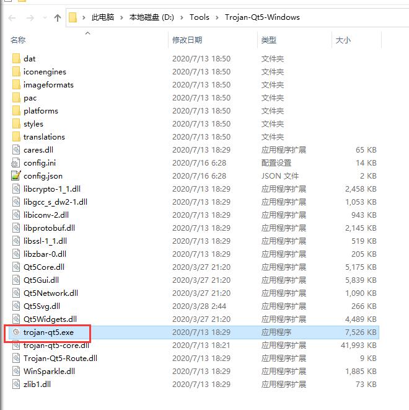Screen dimensions: 409x410
Task: Click the Back navigation arrow
Action: (x=12, y=17)
